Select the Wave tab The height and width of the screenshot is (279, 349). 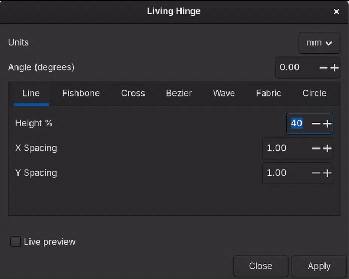pyautogui.click(x=224, y=94)
